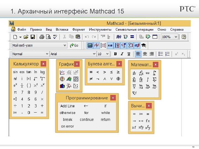Toggle the Calculus integral toolbar button
This screenshot has width=199, height=149.
[117, 45]
